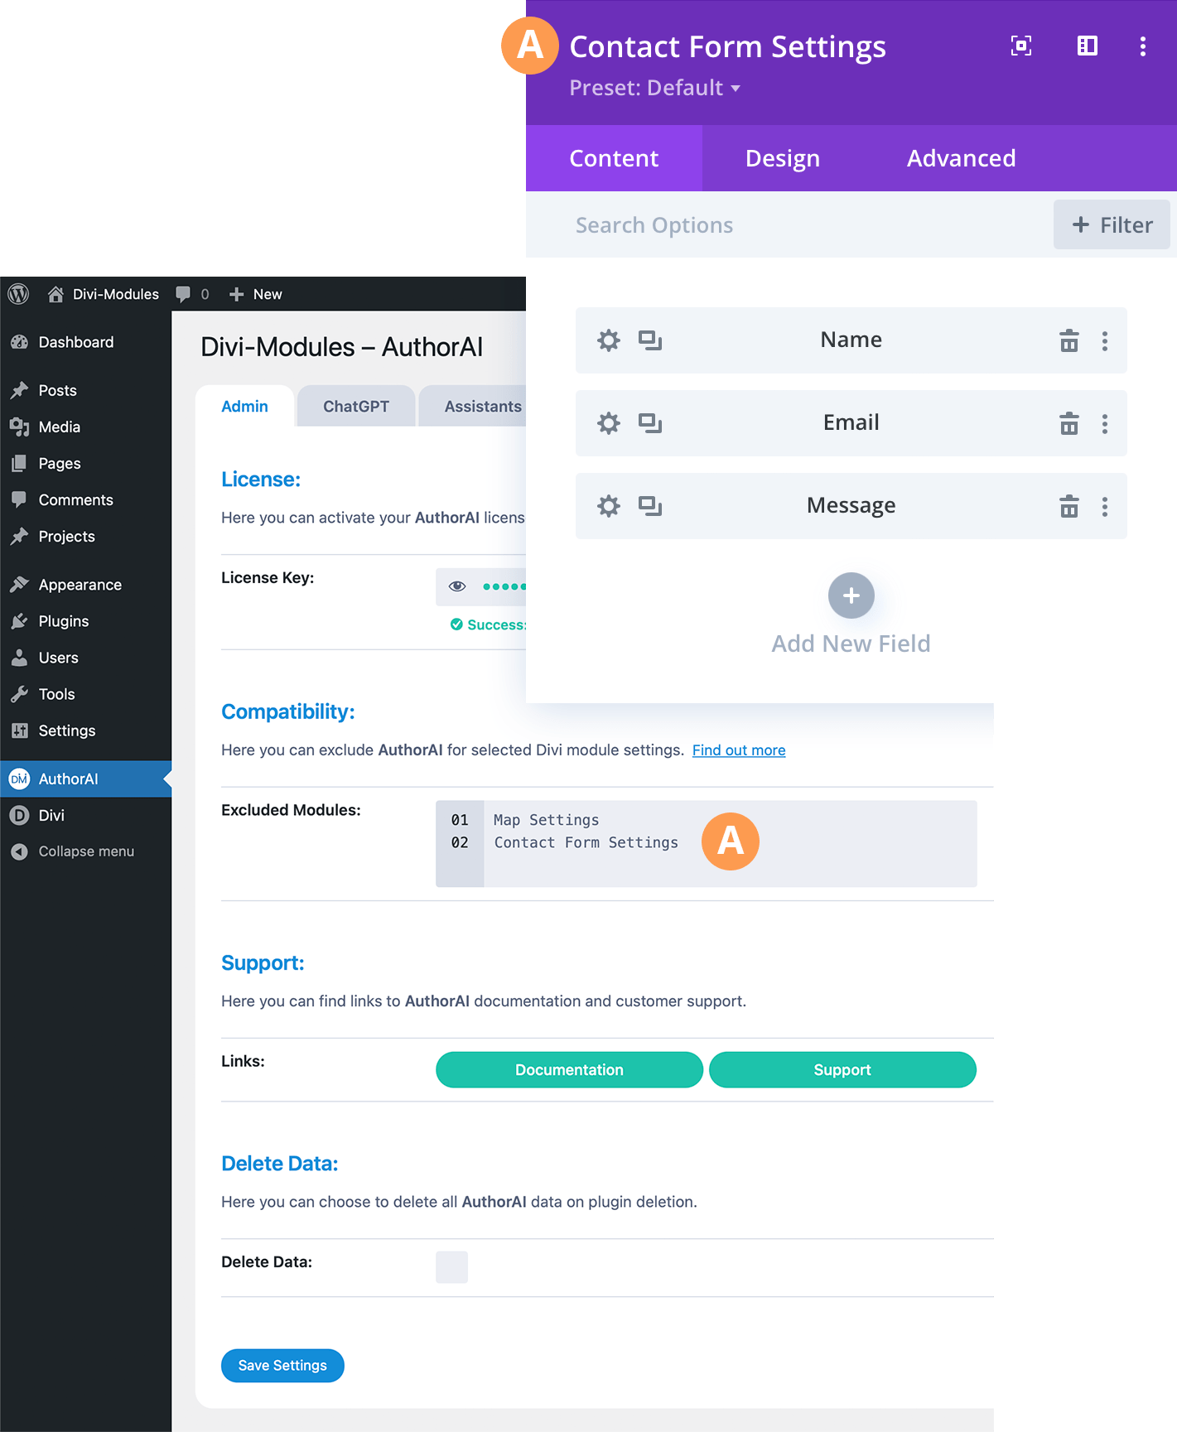Screen dimensions: 1177x1432
Task: Open settings gear for Email field
Action: tap(609, 423)
